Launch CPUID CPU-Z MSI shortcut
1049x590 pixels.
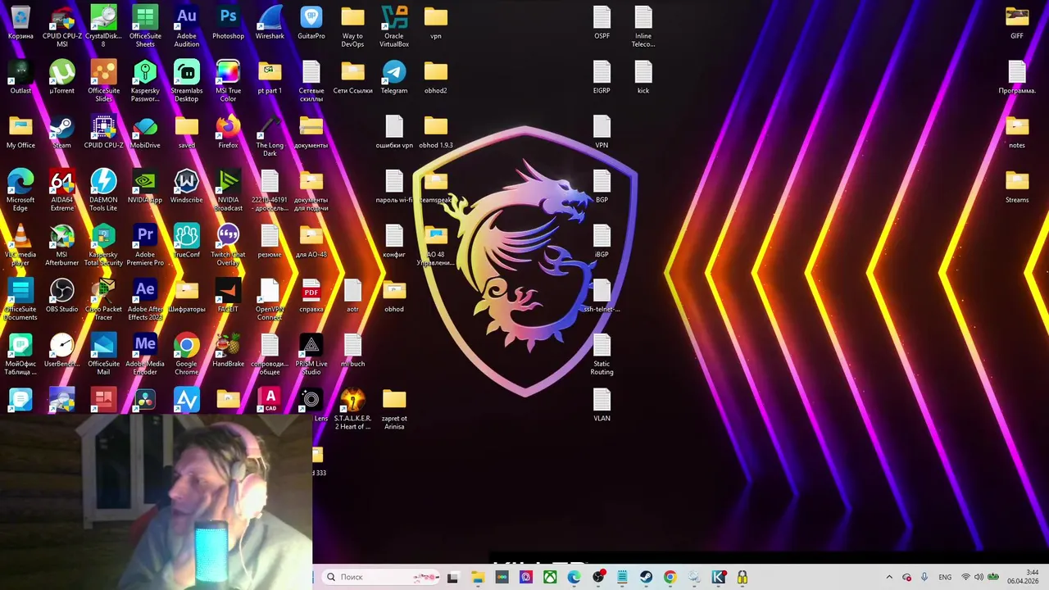coord(62,26)
